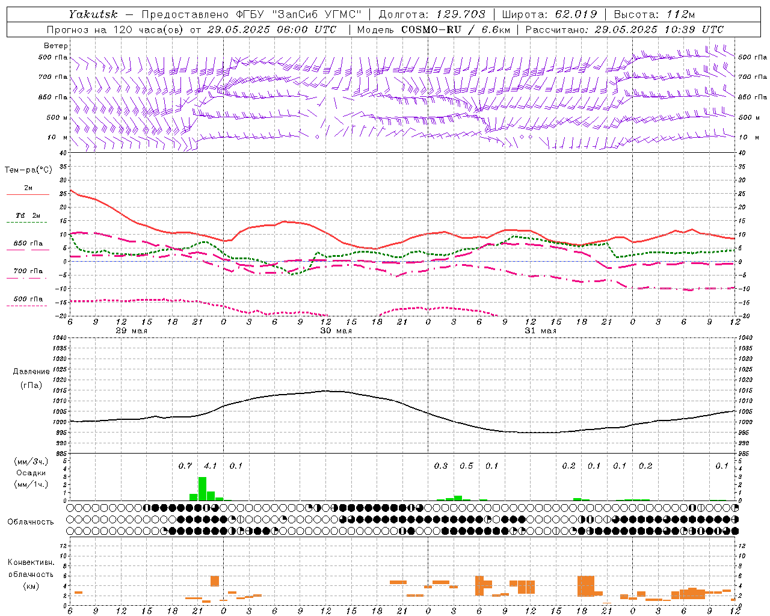The image size is (770, 616).
Task: Click the 31 мая date label
Action: click(540, 331)
